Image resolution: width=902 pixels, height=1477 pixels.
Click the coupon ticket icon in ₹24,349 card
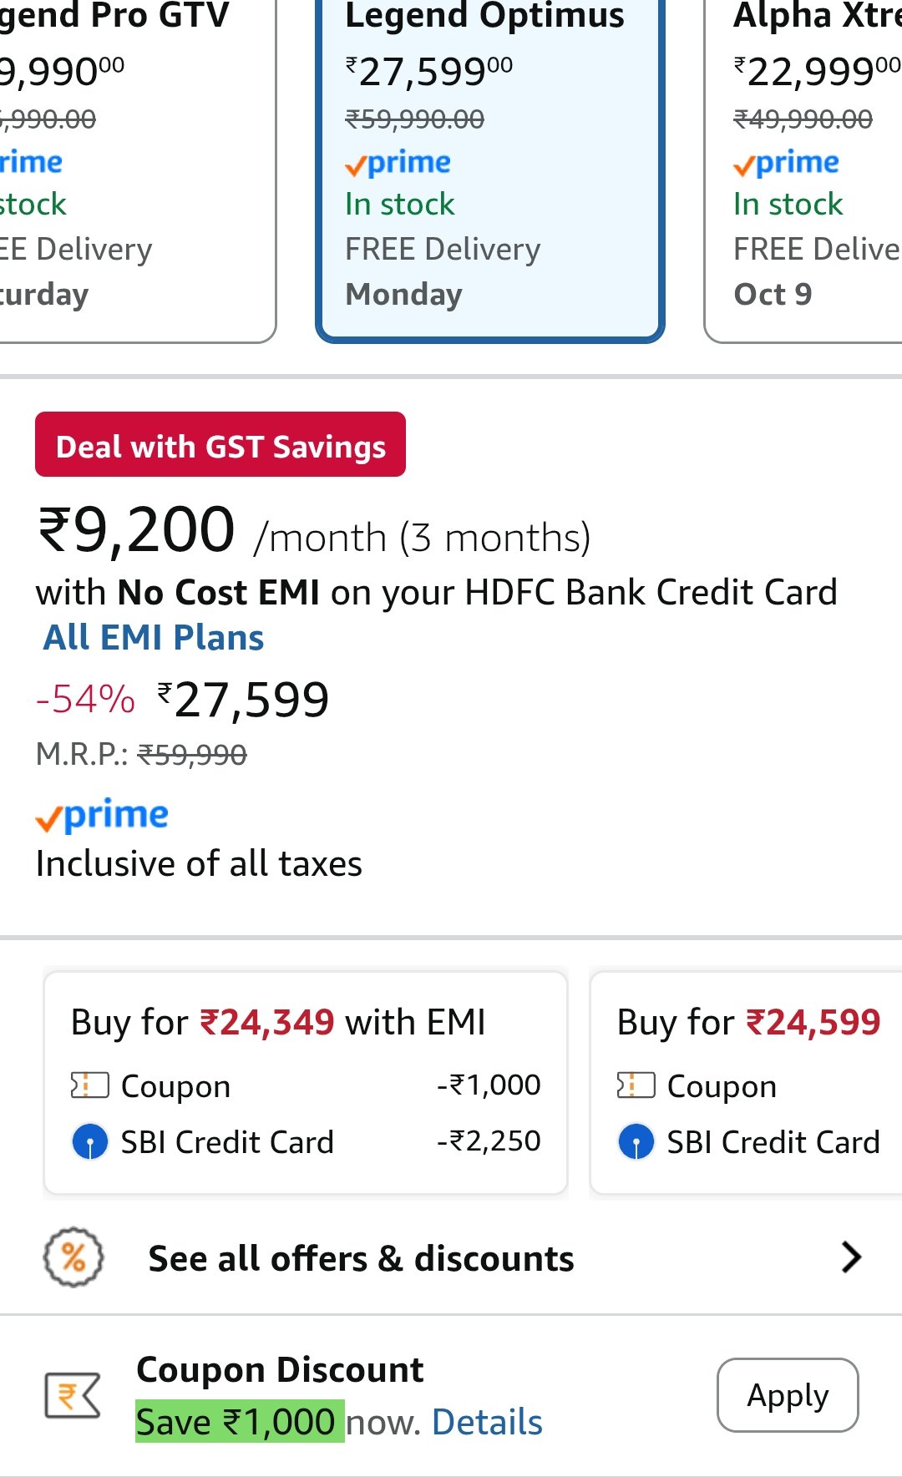(x=90, y=1085)
